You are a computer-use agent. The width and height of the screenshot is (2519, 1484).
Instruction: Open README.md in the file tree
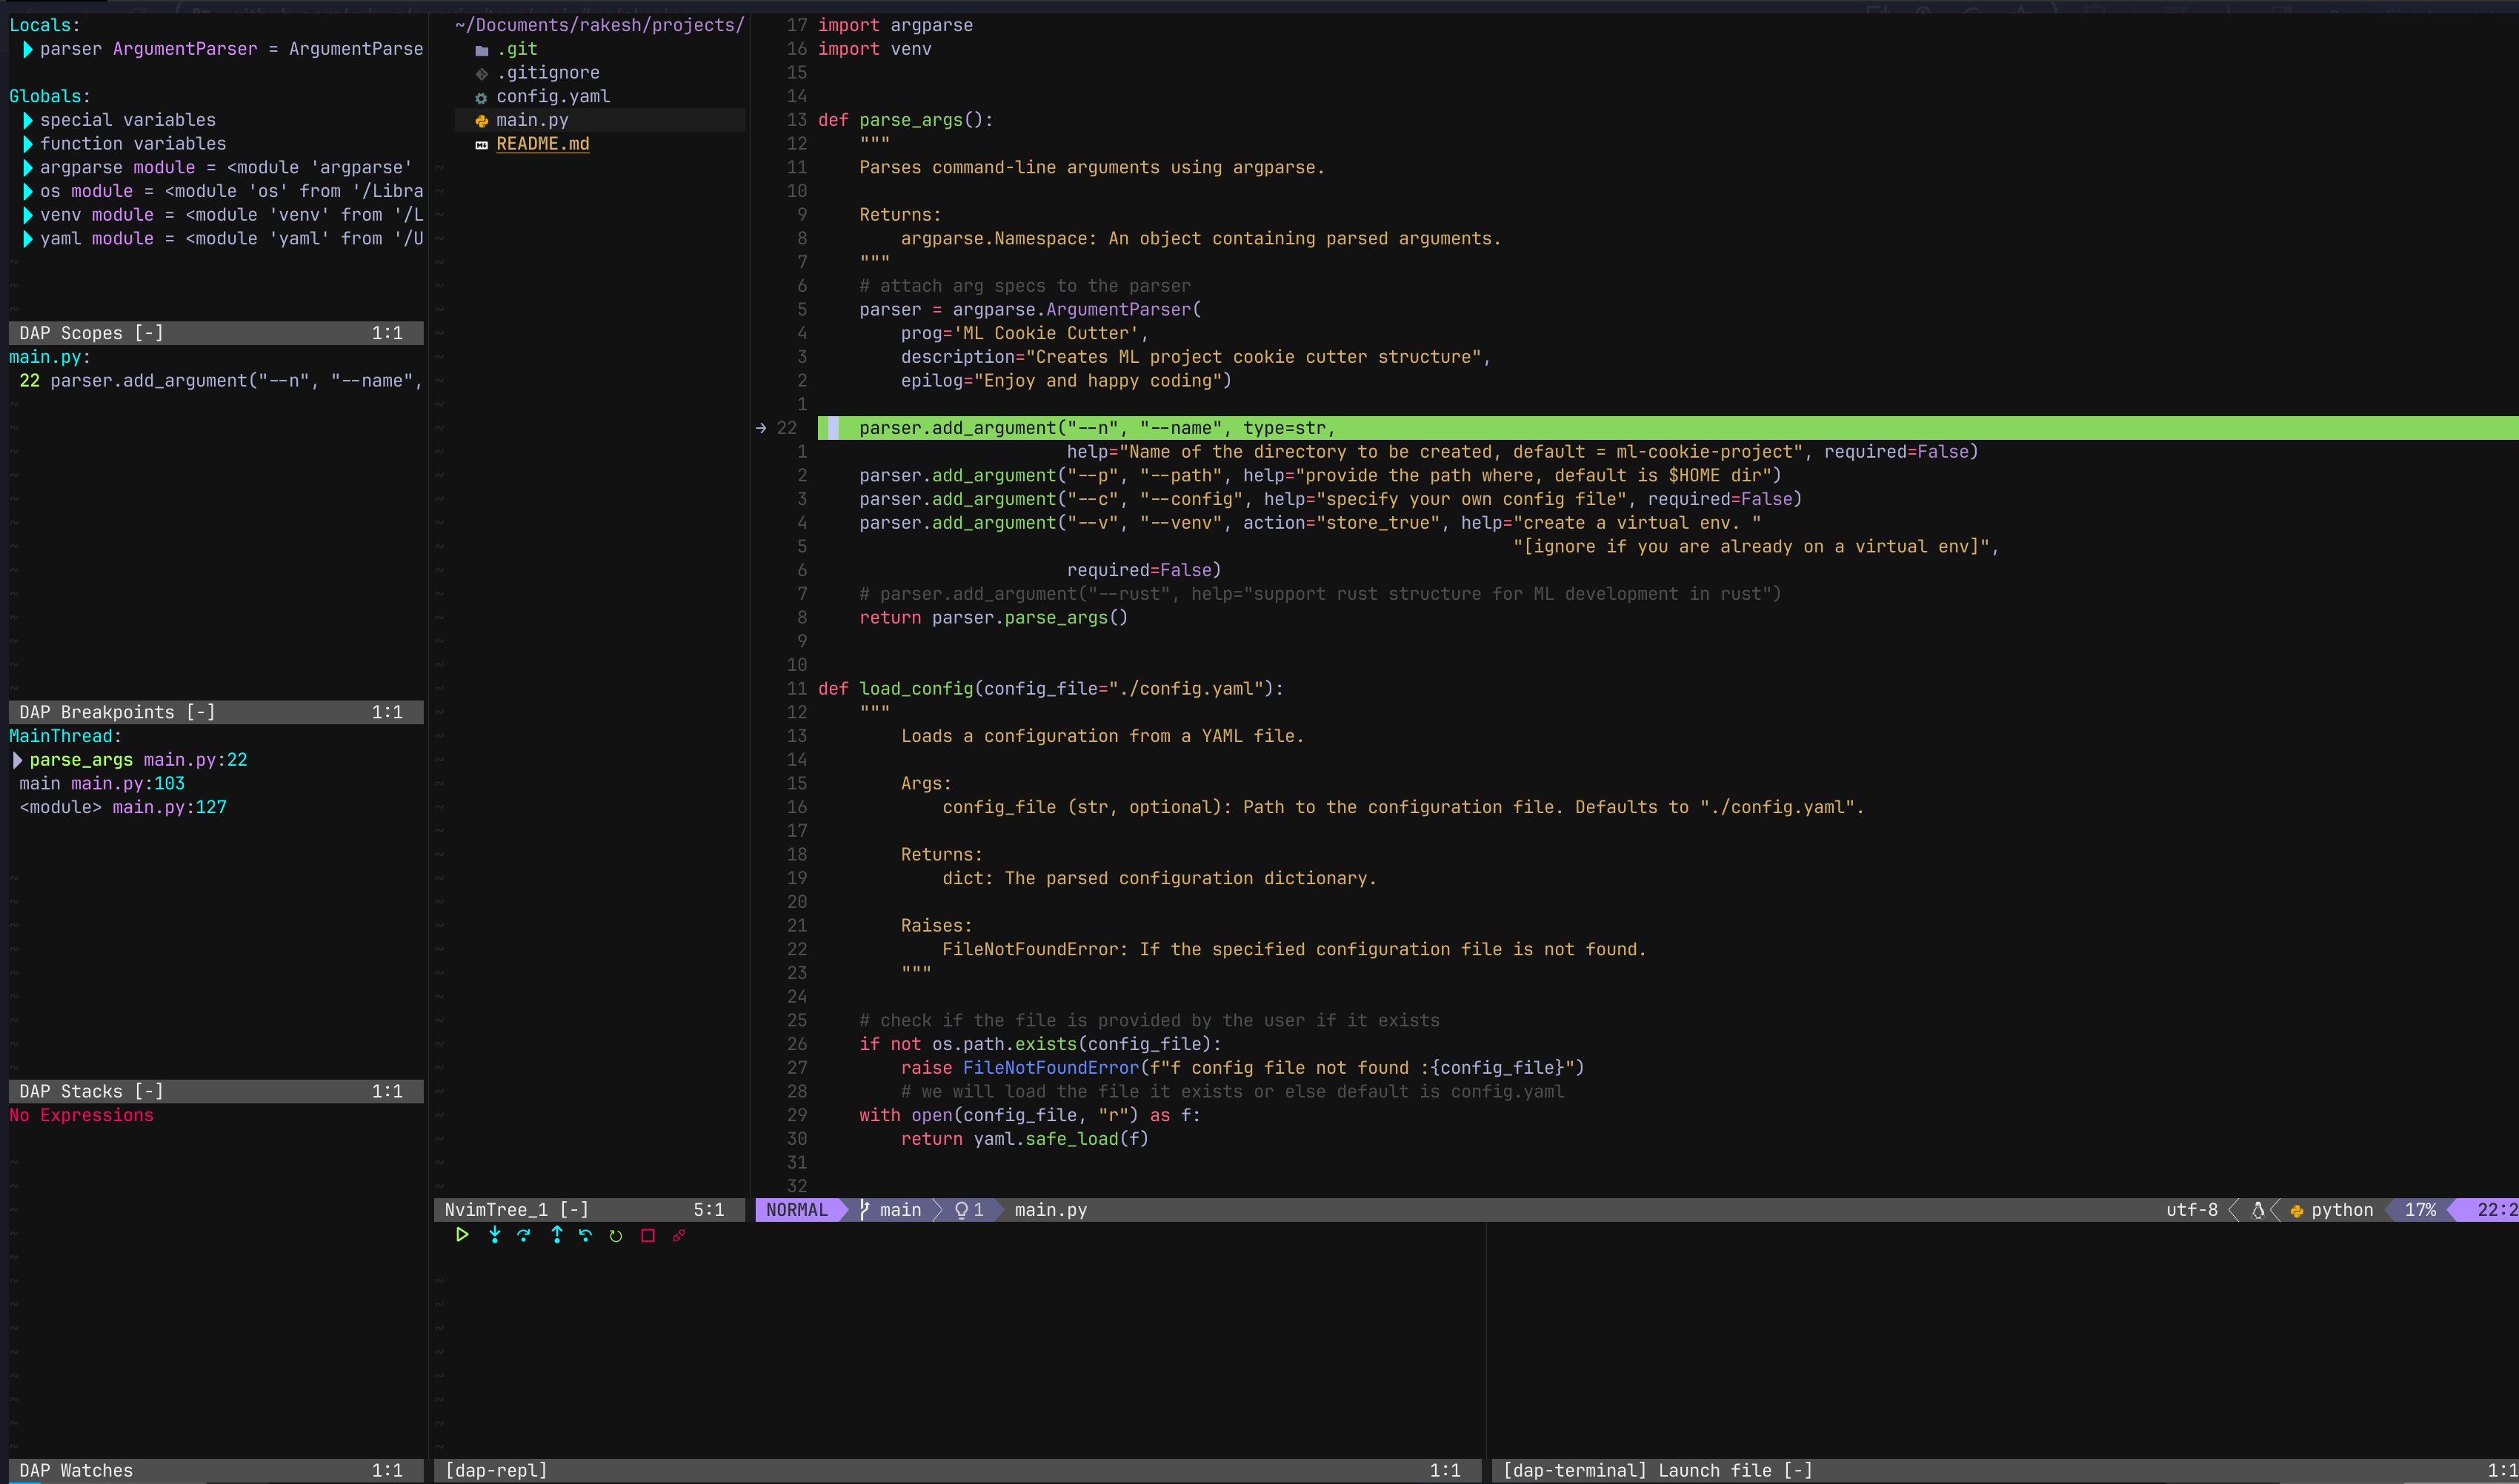(542, 144)
